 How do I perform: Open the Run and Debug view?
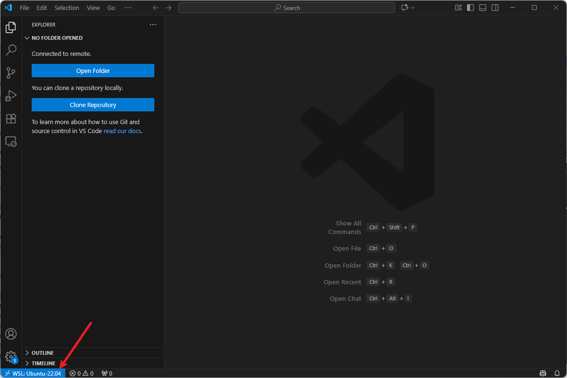point(11,96)
